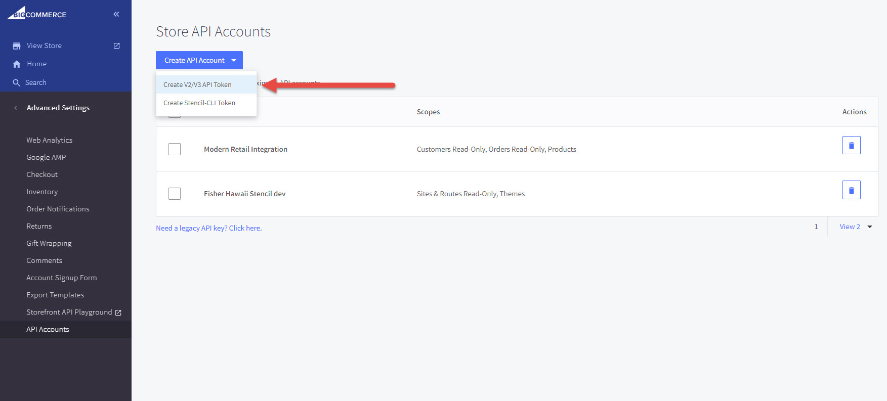Open Order Notifications settings

(x=58, y=209)
